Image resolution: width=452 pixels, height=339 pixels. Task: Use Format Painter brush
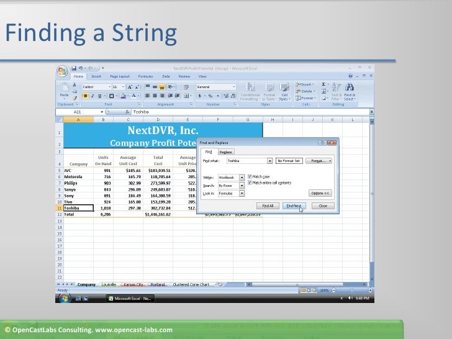[x=75, y=98]
